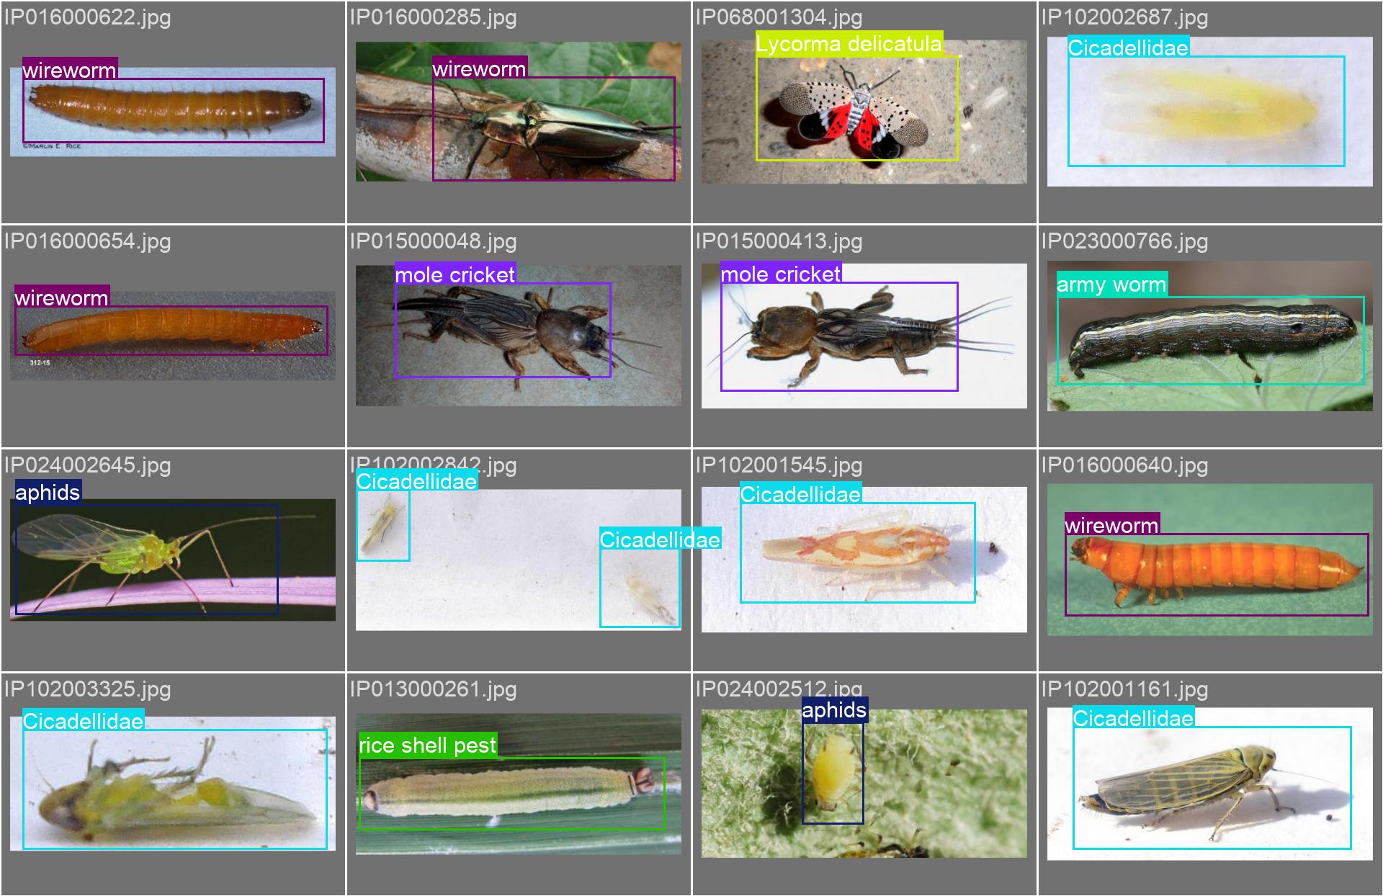The height and width of the screenshot is (896, 1383).
Task: Click the Cicadellidae label in IP102001161.jpg
Action: (x=1134, y=717)
